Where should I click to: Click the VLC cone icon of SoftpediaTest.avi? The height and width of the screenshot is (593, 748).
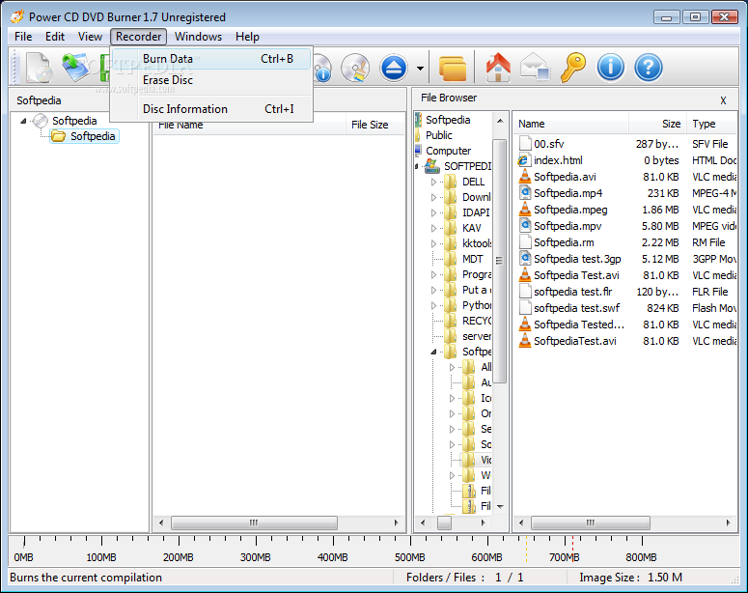(525, 341)
